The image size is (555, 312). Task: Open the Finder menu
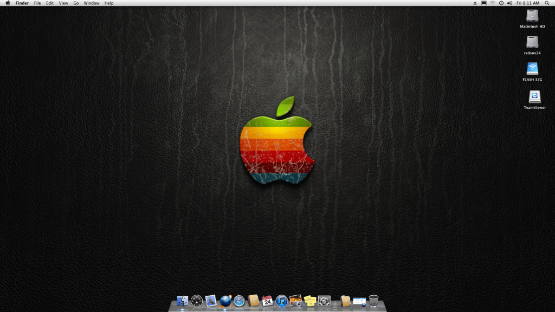click(x=22, y=3)
